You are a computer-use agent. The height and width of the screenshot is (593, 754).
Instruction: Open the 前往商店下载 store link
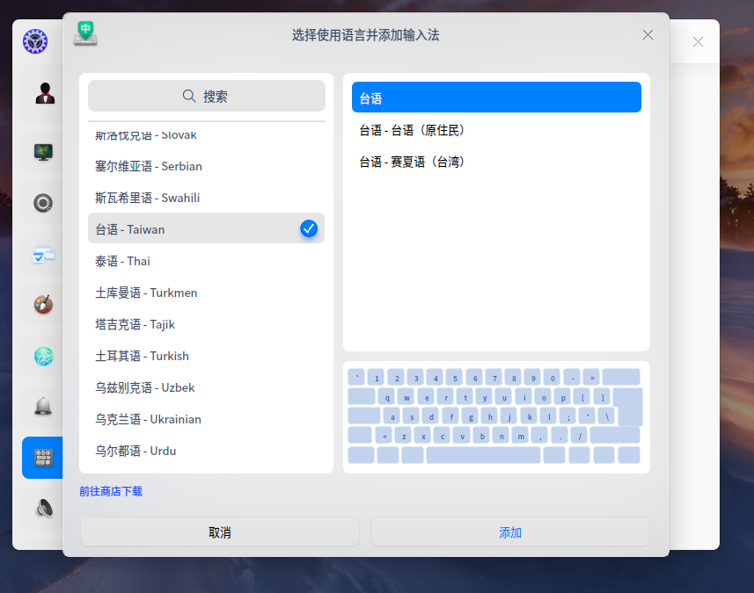pyautogui.click(x=111, y=491)
